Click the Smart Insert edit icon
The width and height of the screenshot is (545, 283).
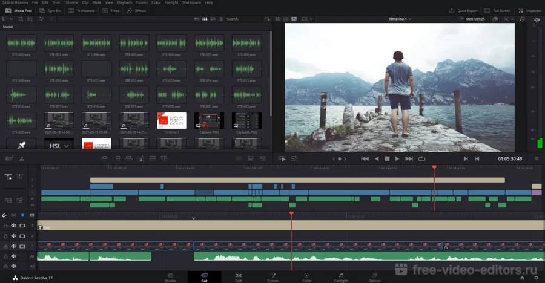click(104, 158)
